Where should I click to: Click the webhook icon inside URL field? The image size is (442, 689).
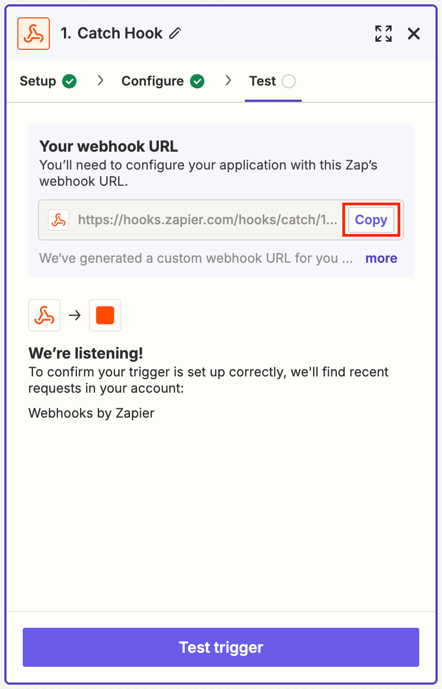[x=58, y=220]
